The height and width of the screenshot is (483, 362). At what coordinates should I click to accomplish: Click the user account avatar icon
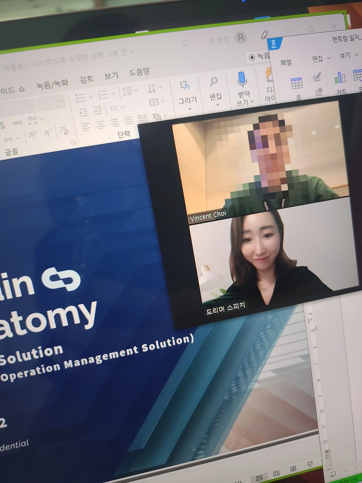pyautogui.click(x=241, y=37)
